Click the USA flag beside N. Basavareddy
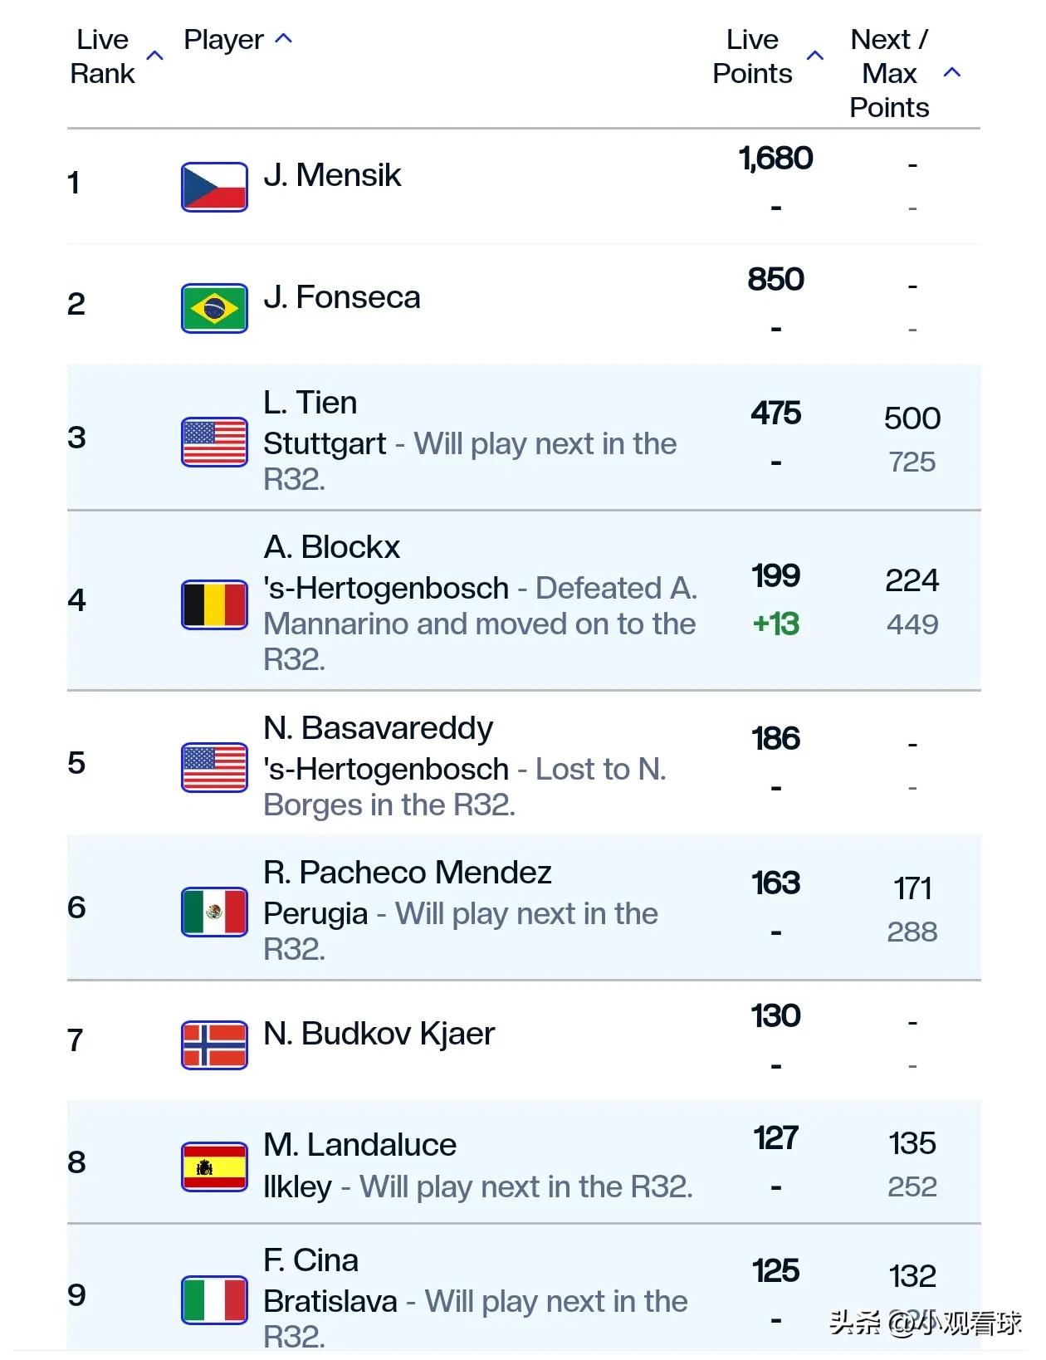This screenshot has width=1046, height=1360. tap(214, 767)
